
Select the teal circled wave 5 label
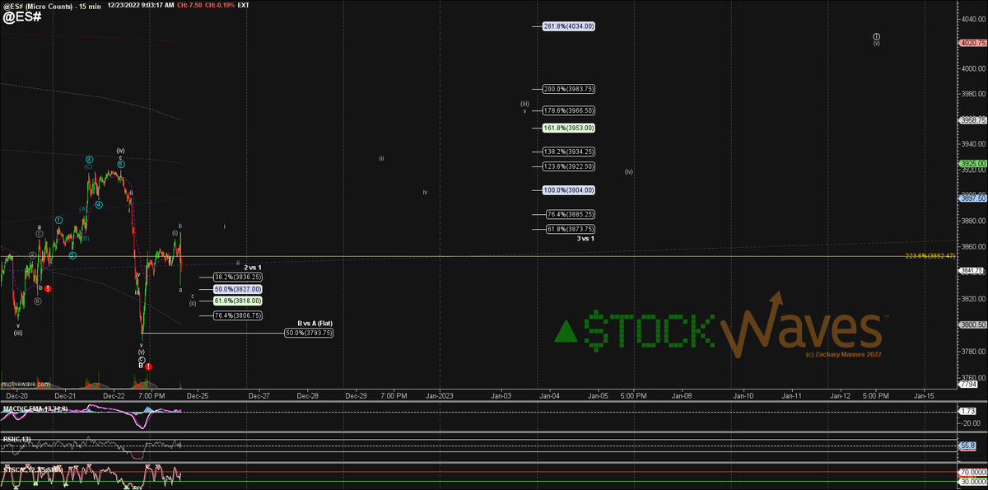(x=120, y=164)
